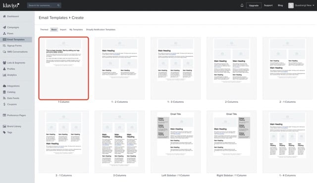317x183 pixels.
Task: Click the Analytics chart icon
Action: tap(4, 75)
